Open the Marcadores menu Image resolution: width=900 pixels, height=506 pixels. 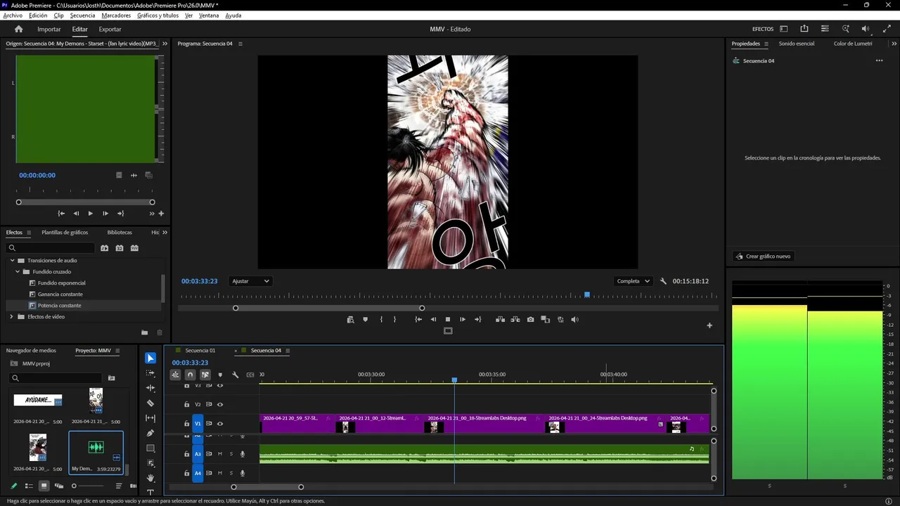coord(116,15)
